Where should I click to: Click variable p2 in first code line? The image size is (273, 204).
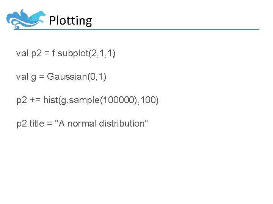pos(36,54)
